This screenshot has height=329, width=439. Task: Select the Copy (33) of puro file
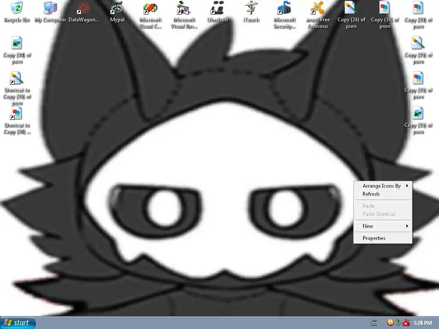coord(418,15)
